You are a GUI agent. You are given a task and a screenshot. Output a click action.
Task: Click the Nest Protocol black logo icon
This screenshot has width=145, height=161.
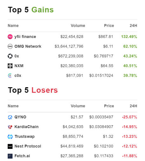10,146
